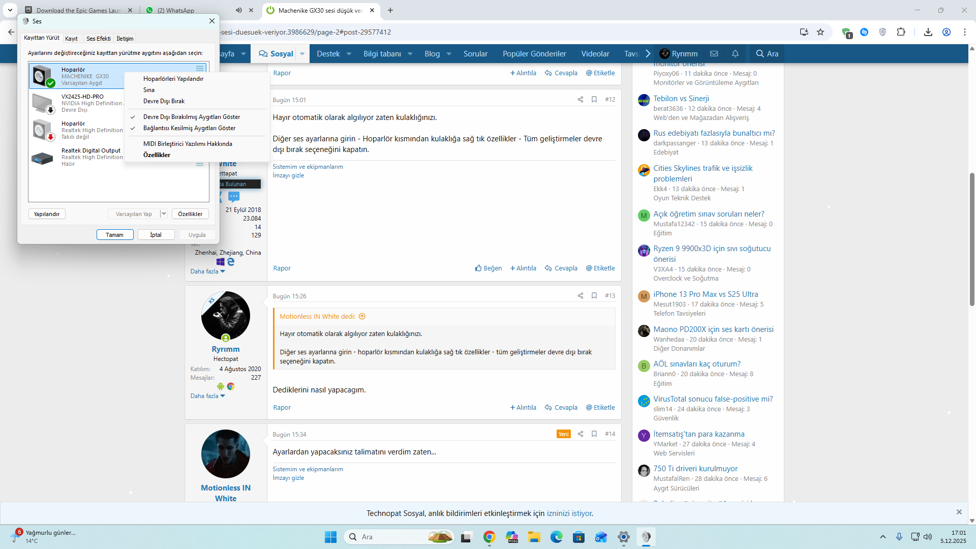The height and width of the screenshot is (549, 976).
Task: Bookmark the current page with the star icon
Action: click(820, 32)
